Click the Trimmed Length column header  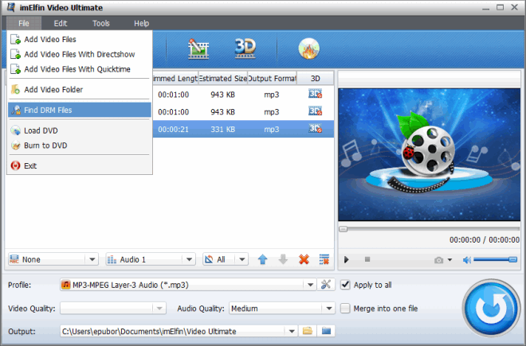pyautogui.click(x=175, y=79)
